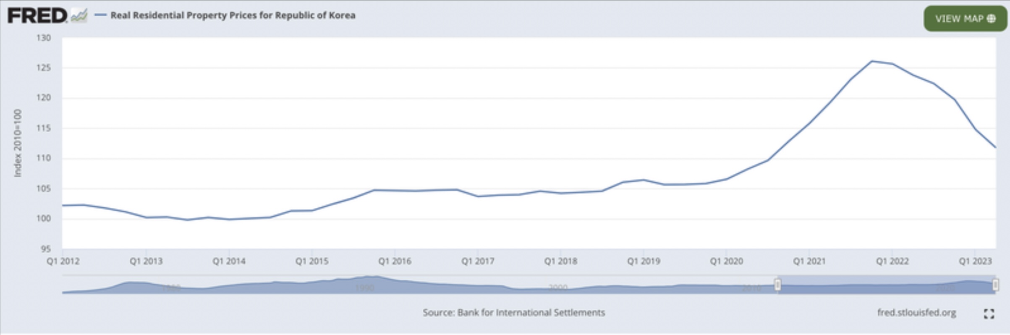Click the 2000 area in the navigator timeline
Viewport: 1010px width, 335px height.
pos(558,288)
